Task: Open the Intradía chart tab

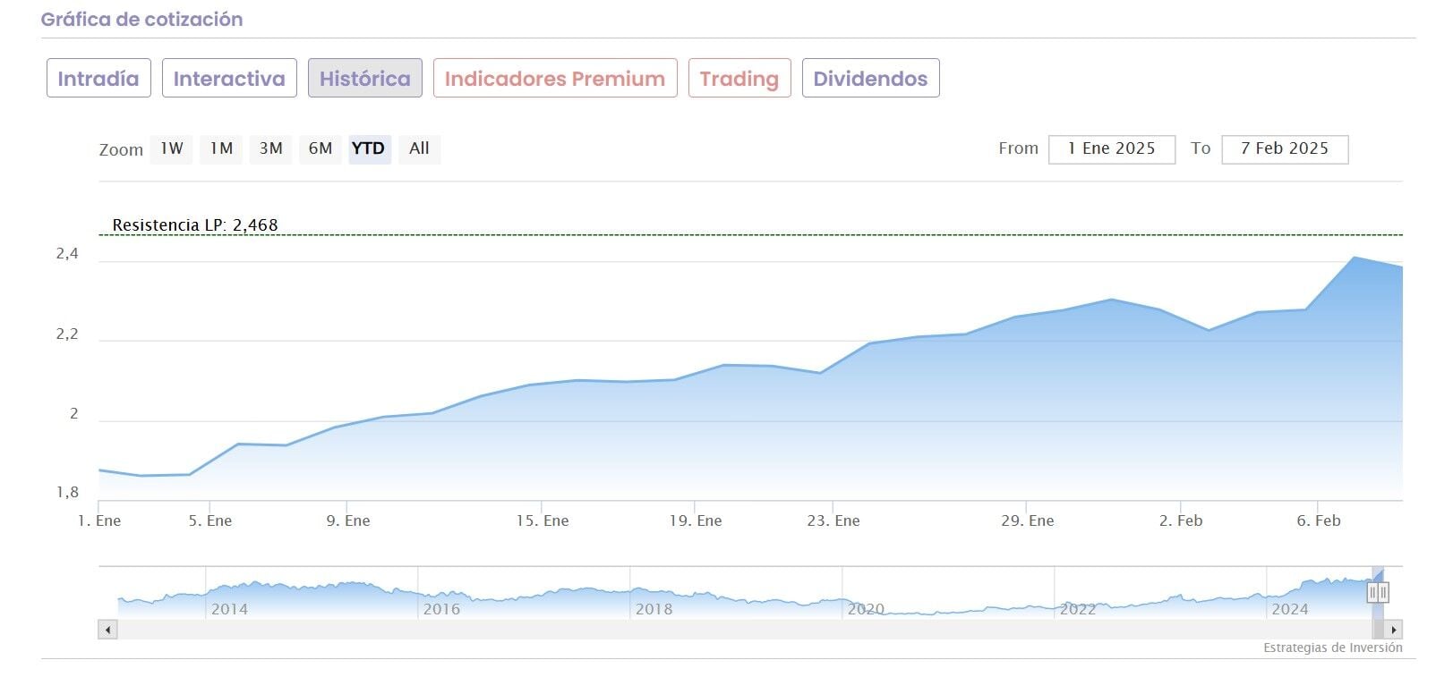Action: (98, 79)
